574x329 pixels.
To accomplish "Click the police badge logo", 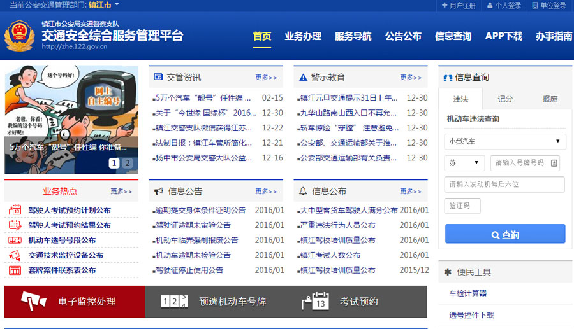I will pos(20,36).
